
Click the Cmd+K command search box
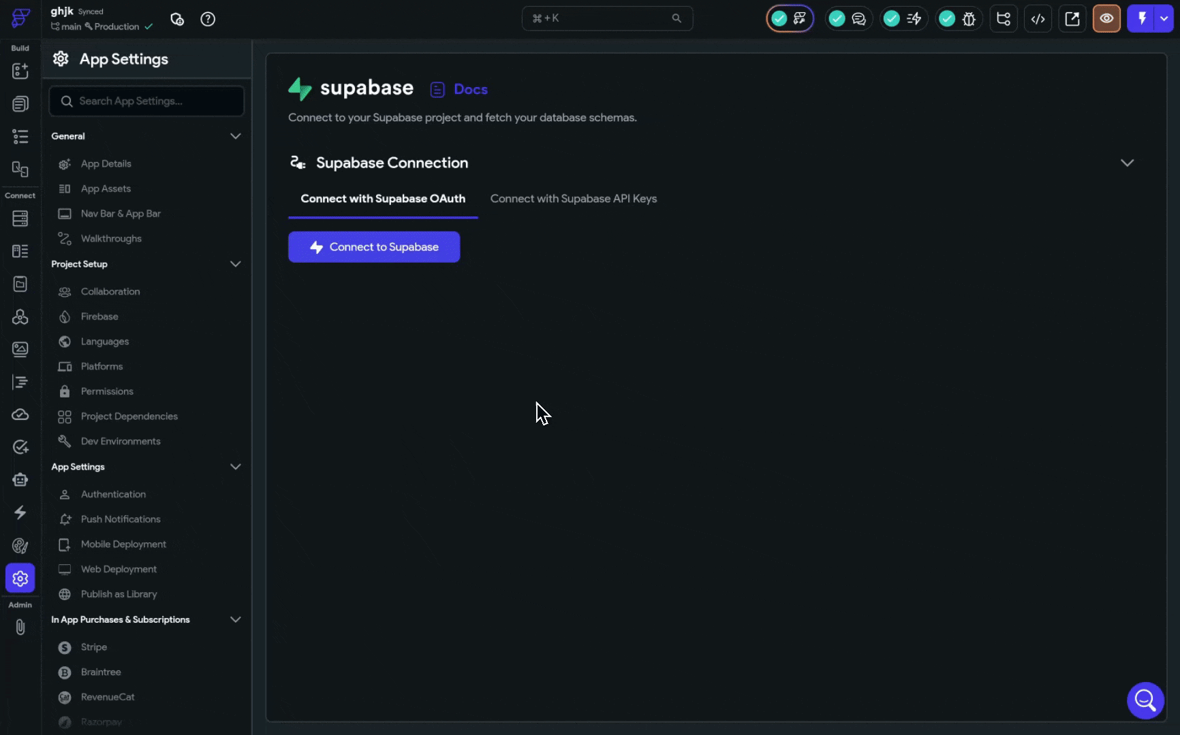[x=607, y=18]
